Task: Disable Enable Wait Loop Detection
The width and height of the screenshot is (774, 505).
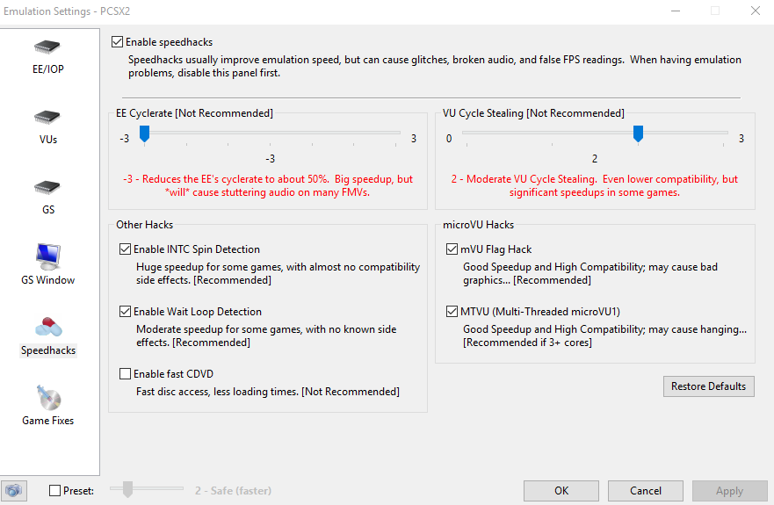Action: (x=125, y=312)
